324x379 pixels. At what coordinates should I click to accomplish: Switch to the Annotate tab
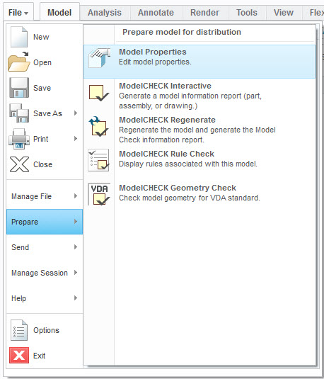click(156, 13)
